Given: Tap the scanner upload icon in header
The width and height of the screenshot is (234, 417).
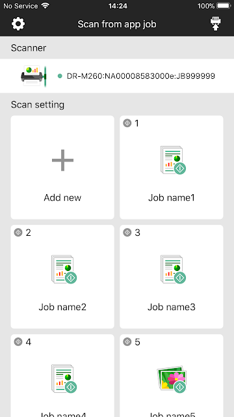Looking at the screenshot, I should 215,24.
